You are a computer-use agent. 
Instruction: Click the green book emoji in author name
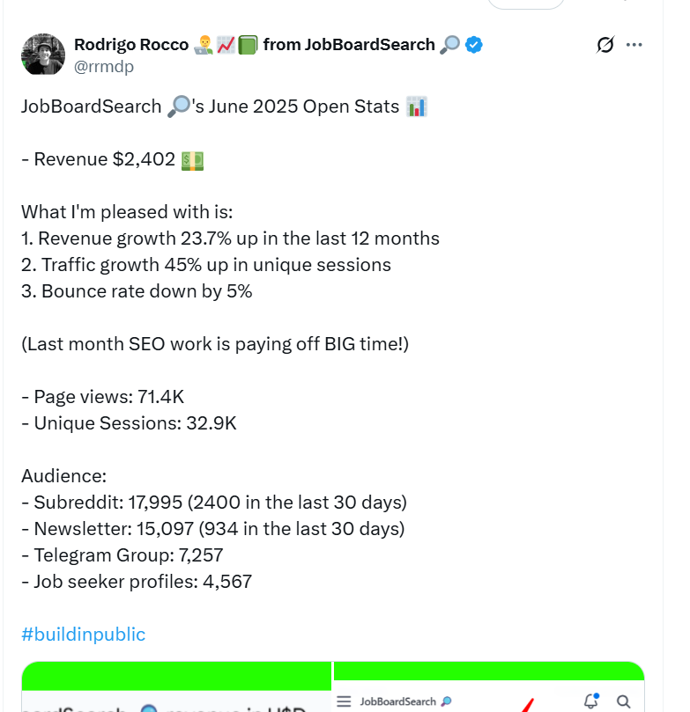click(248, 45)
